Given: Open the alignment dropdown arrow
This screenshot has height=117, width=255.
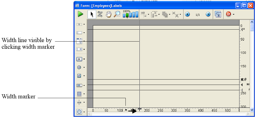Looking at the screenshot, I should coord(148,15).
